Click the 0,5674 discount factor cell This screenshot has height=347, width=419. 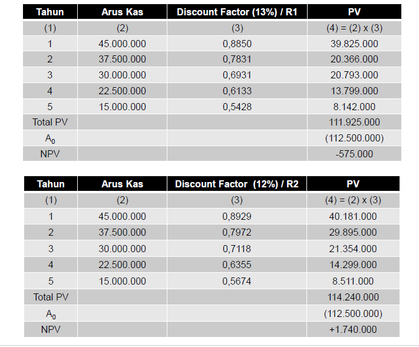[237, 281]
